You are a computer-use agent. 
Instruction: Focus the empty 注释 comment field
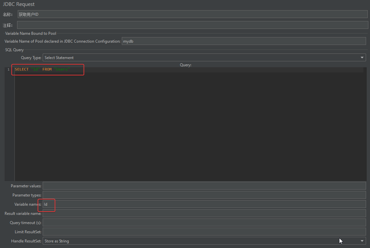192,25
